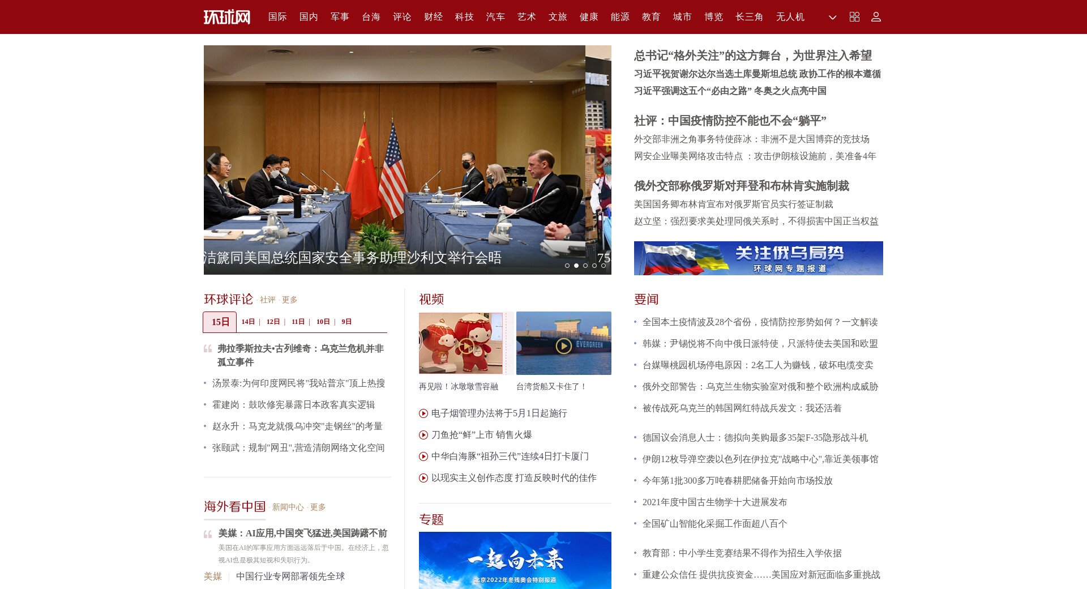Open 俄外交部称俄罗斯对拜登和布林肯实施制裁

click(742, 186)
